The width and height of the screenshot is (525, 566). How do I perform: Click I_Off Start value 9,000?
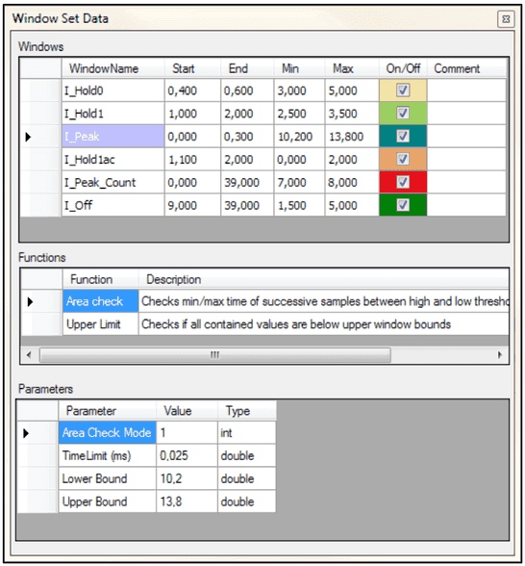pos(192,205)
